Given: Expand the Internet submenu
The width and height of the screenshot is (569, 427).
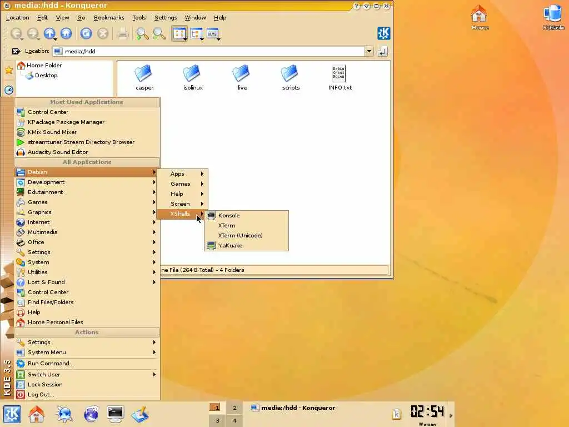Looking at the screenshot, I should (x=87, y=222).
